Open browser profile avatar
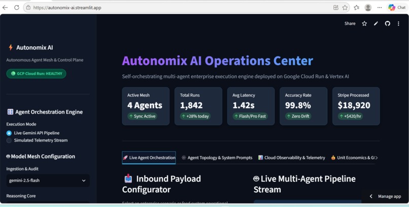The height and width of the screenshot is (207, 409). (368, 8)
